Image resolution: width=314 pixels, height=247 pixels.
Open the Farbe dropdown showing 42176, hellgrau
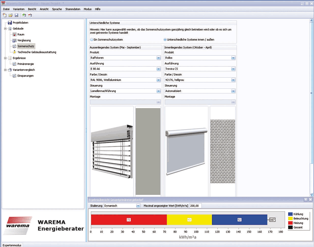(x=233, y=80)
